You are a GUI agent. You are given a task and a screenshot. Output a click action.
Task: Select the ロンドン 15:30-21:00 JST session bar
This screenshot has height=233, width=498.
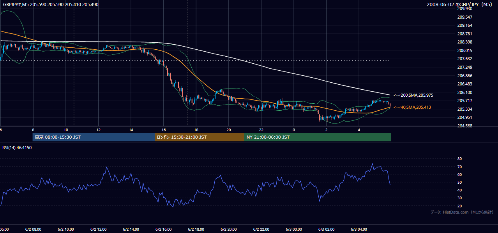pyautogui.click(x=200, y=137)
